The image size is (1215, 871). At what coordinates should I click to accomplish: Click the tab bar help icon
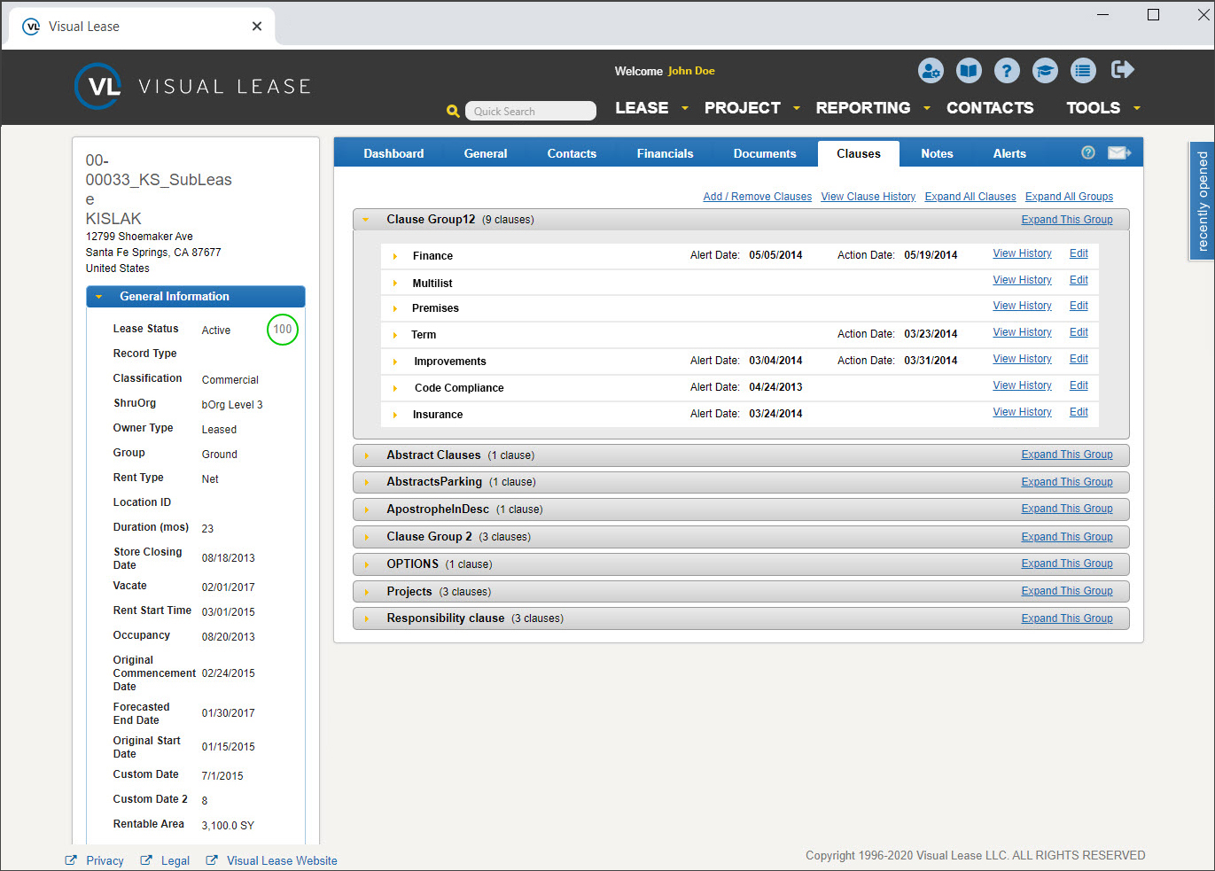pos(1088,152)
